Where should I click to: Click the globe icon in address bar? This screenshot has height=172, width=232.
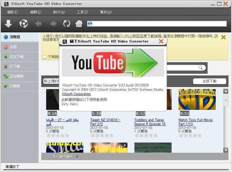[x=90, y=24]
